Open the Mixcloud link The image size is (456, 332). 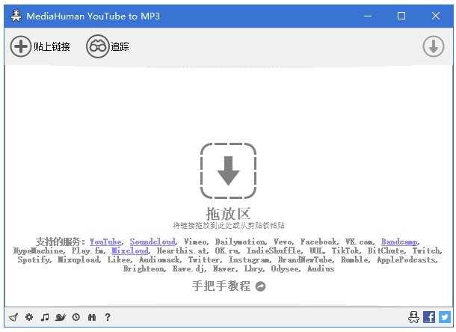(x=130, y=251)
